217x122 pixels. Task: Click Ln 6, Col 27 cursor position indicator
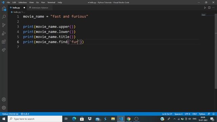point(167,114)
